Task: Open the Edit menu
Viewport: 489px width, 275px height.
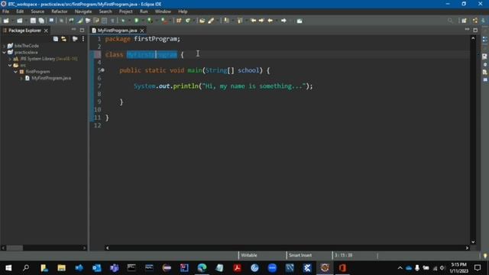Action: tap(20, 11)
